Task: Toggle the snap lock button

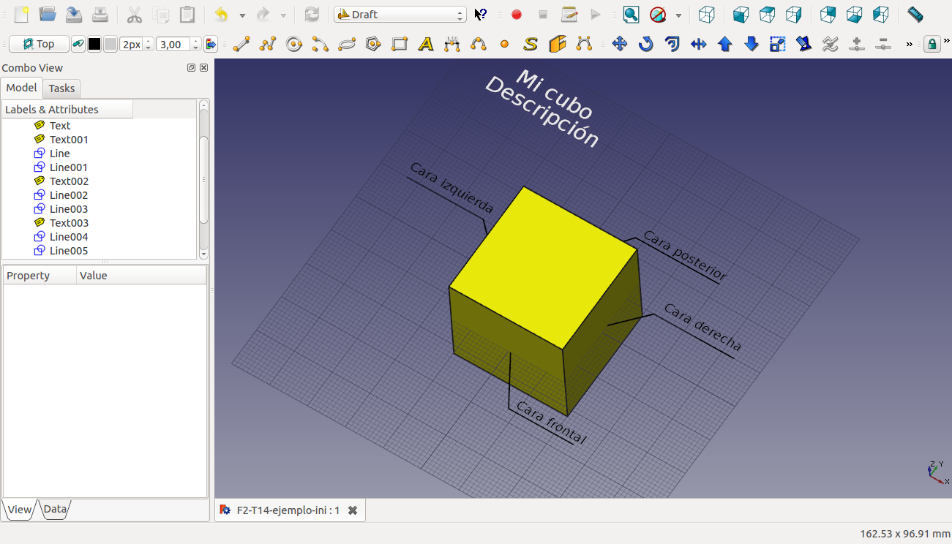Action: [932, 45]
